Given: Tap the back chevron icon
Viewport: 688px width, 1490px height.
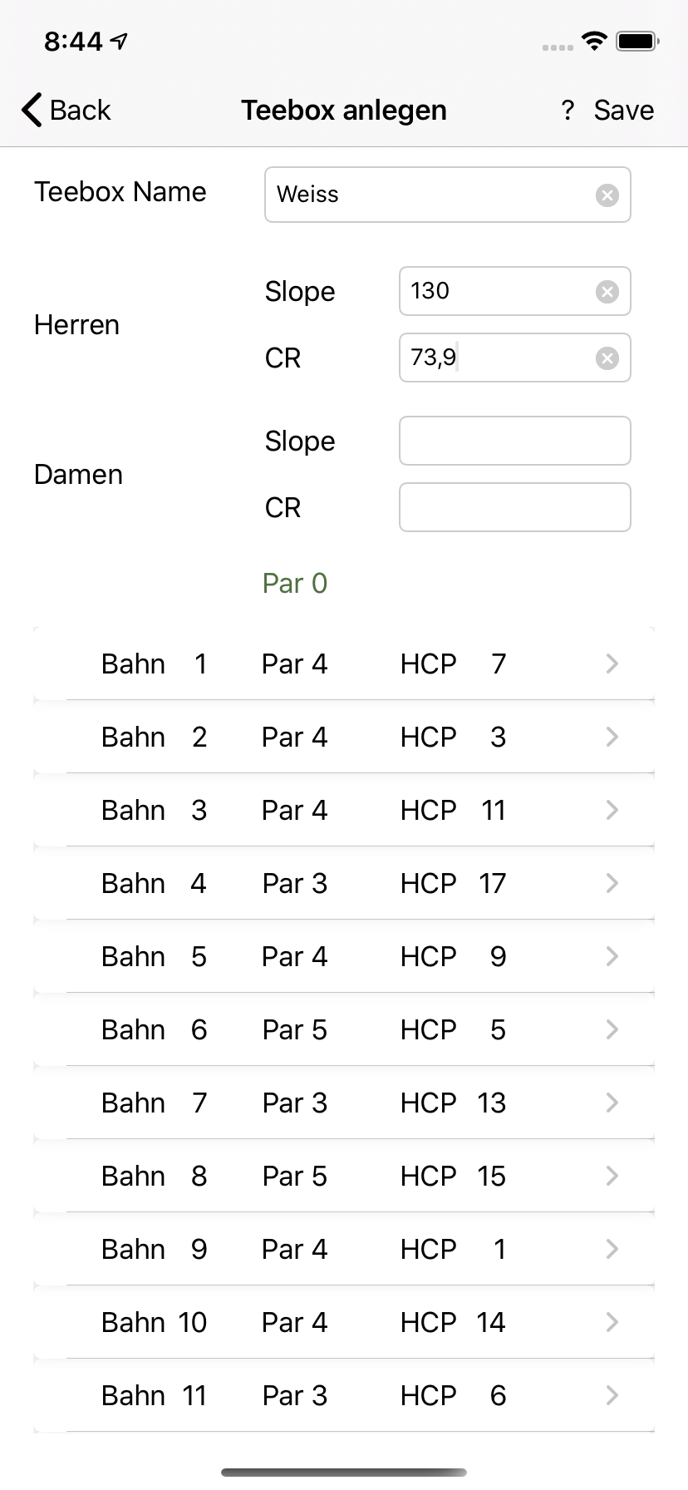Looking at the screenshot, I should pos(32,110).
